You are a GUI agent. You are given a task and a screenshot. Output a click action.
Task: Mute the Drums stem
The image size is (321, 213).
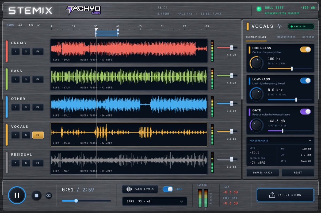tap(15, 51)
